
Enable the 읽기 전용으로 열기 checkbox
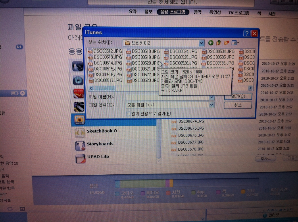(128, 114)
